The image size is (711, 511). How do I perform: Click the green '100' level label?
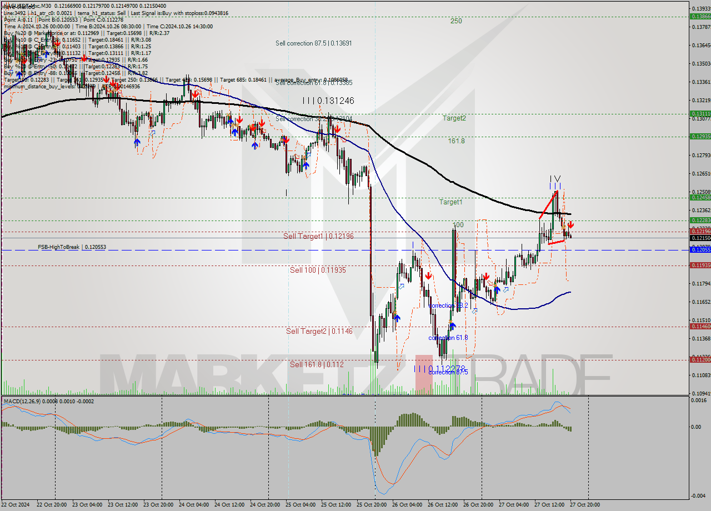458,225
